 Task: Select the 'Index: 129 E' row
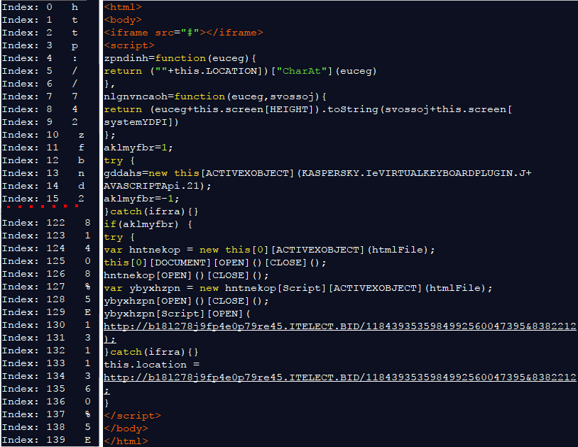click(x=46, y=312)
